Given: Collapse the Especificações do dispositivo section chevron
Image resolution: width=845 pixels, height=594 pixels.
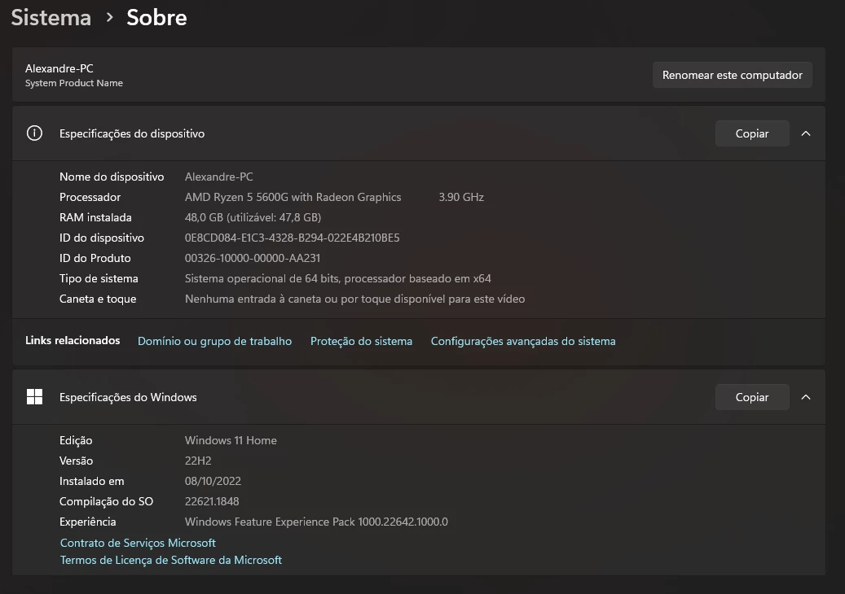Looking at the screenshot, I should pos(806,133).
